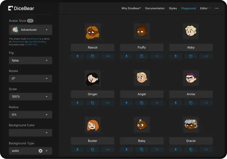This screenshot has width=227, height=159.
Task: Copy the Buster avatar
Action: 92,150
